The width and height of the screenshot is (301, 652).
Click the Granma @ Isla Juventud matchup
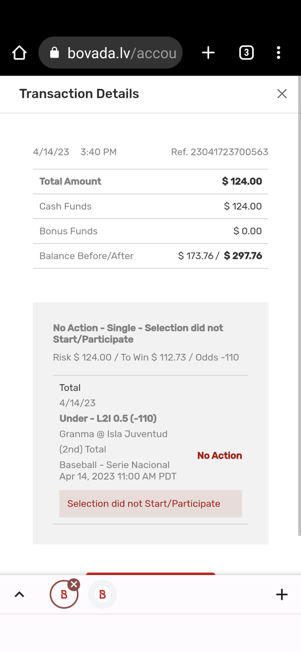113,434
